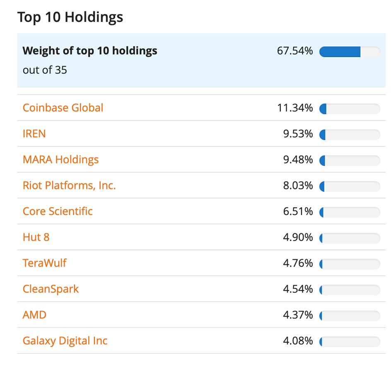Click the Weight of top 10 holdings label
The width and height of the screenshot is (391, 373).
[x=90, y=51]
